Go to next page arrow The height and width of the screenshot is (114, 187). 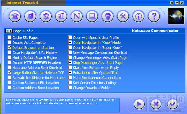pyautogui.click(x=11, y=31)
